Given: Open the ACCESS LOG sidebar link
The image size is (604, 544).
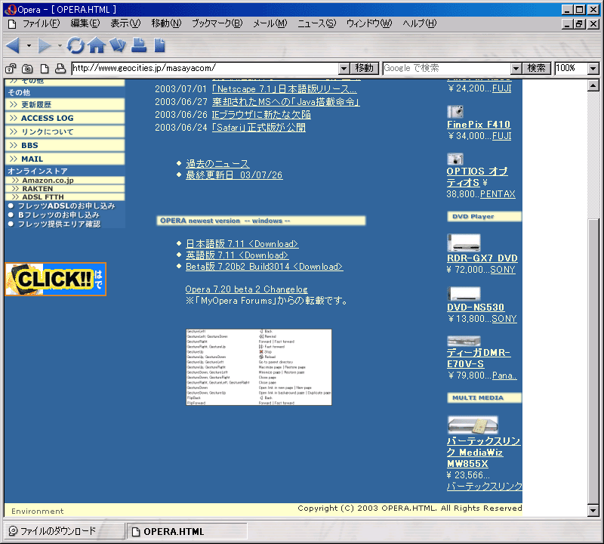Looking at the screenshot, I should coord(65,118).
